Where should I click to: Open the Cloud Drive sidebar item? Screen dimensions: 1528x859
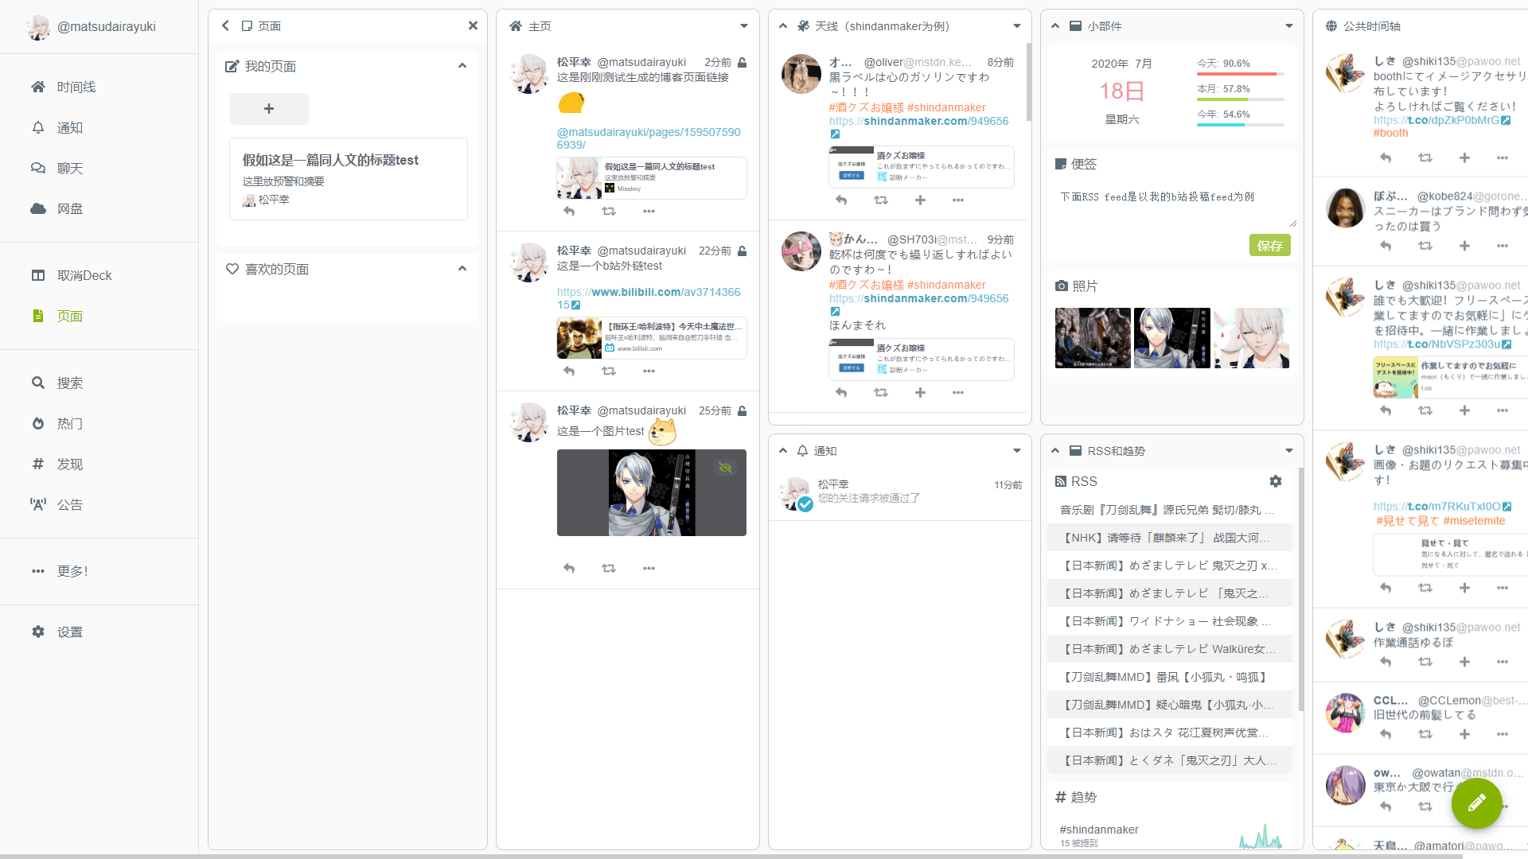(x=70, y=208)
